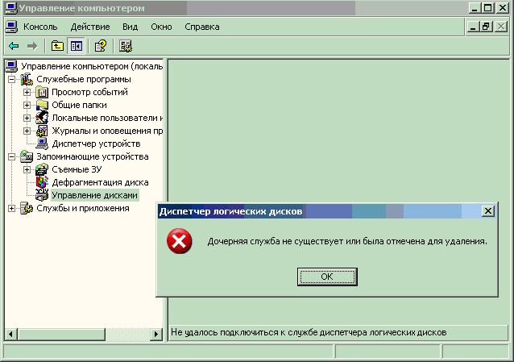
Task: Select the Диспетчер устройств tree item
Action: [96, 144]
